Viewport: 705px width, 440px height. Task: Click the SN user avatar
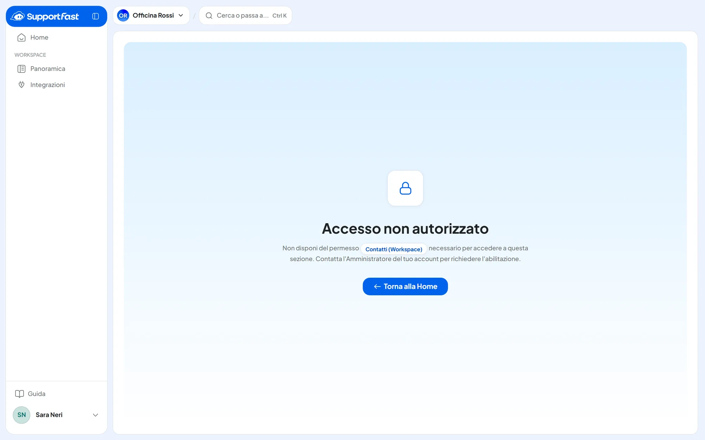tap(22, 415)
